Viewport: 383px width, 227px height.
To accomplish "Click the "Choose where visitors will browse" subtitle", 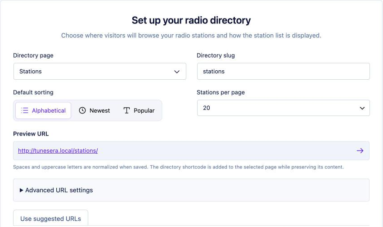I will [191, 36].
